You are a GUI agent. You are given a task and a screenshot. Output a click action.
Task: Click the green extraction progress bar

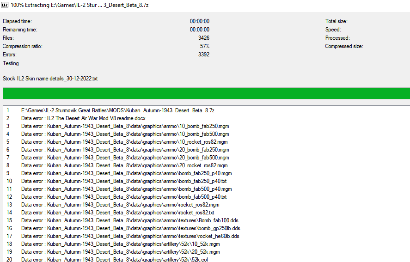pos(206,93)
